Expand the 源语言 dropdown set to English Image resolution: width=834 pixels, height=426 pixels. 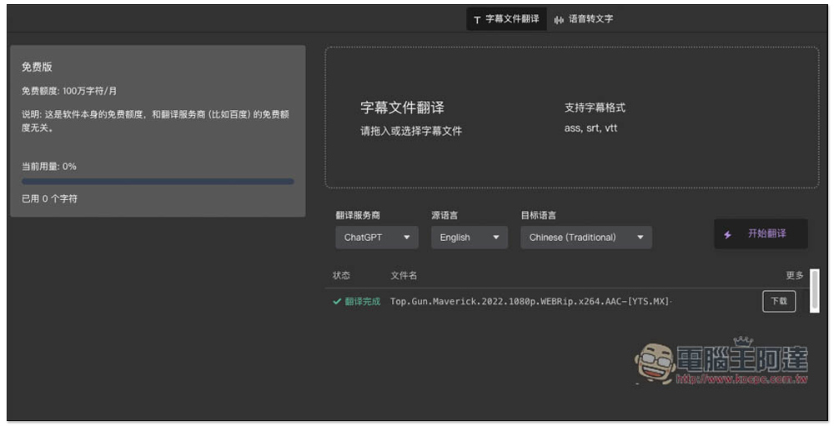pos(470,238)
